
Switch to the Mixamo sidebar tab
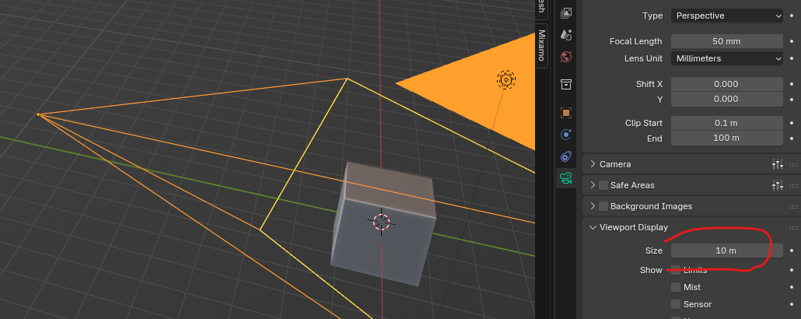pyautogui.click(x=541, y=45)
